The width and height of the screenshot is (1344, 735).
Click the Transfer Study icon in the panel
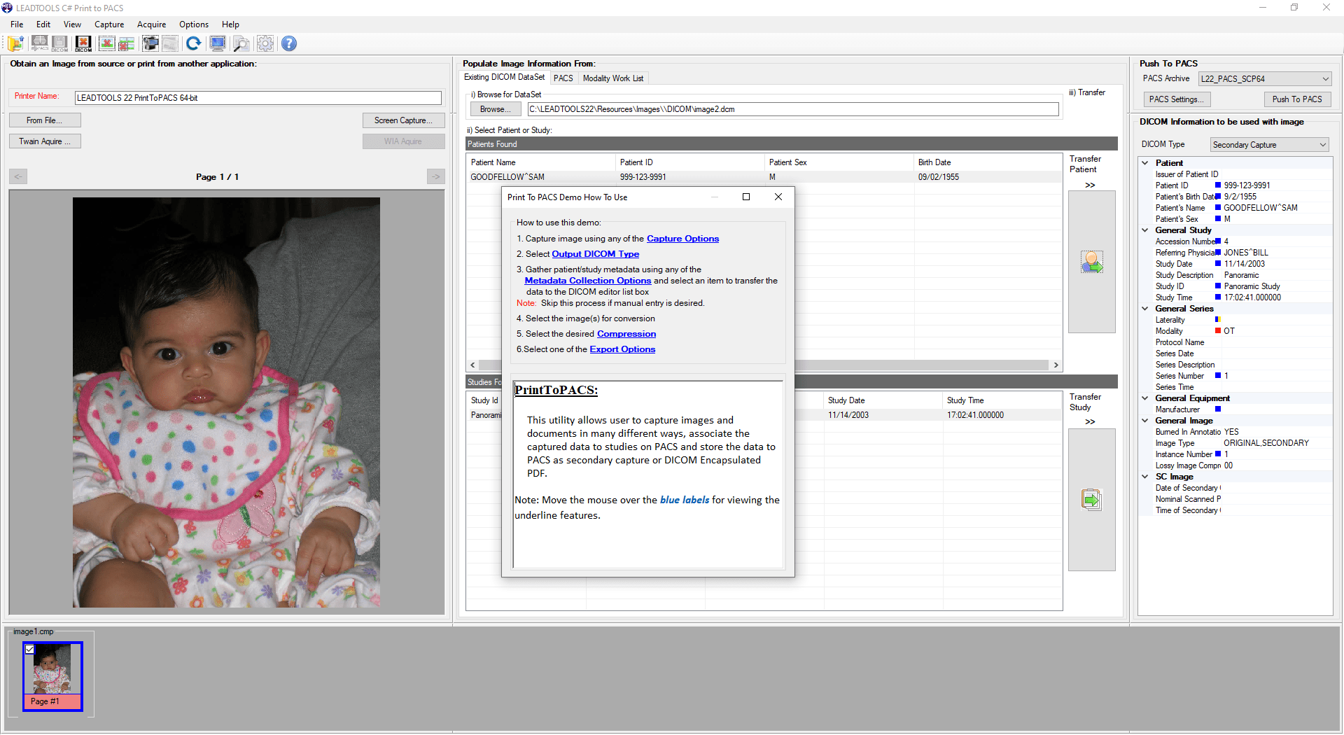tap(1091, 500)
